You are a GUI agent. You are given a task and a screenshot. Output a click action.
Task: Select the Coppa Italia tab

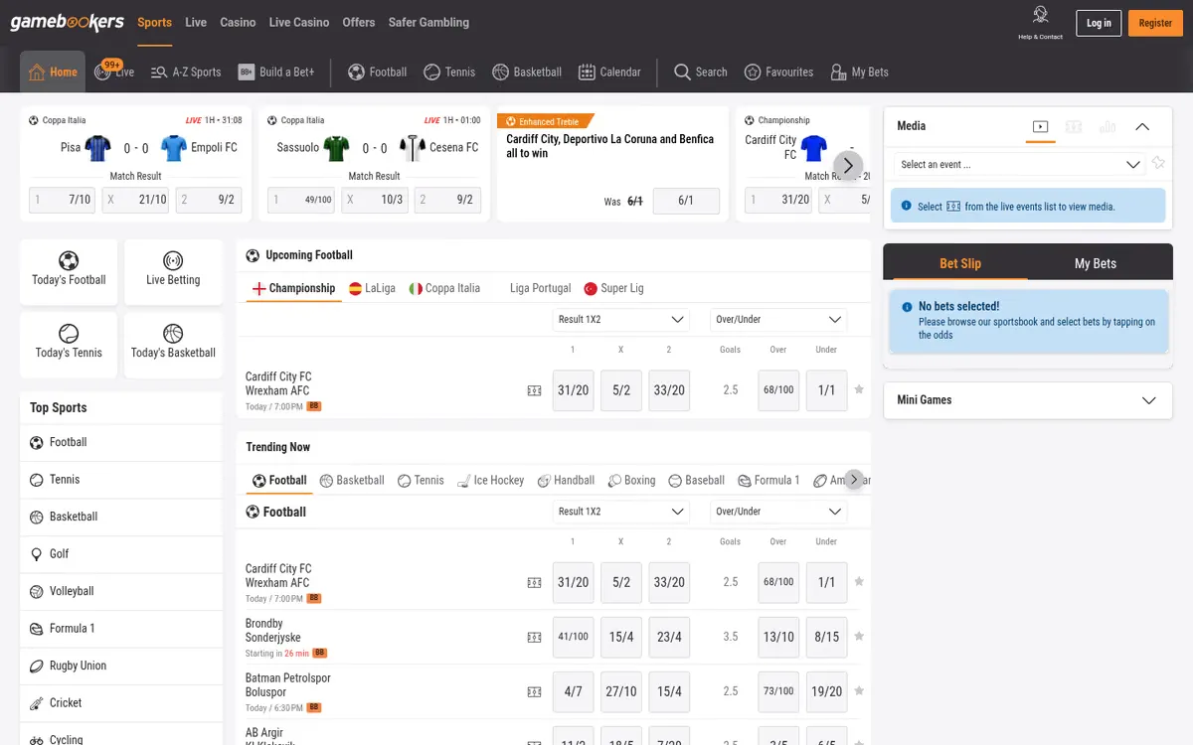click(443, 288)
